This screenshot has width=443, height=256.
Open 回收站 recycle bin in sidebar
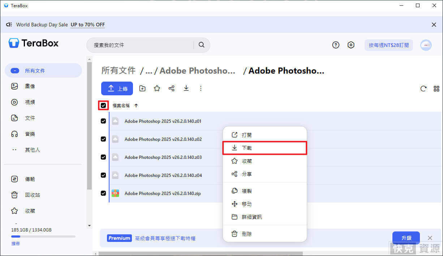pyautogui.click(x=43, y=195)
